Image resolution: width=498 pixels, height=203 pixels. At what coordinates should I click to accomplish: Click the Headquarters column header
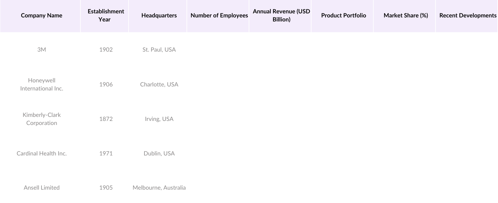[159, 16]
